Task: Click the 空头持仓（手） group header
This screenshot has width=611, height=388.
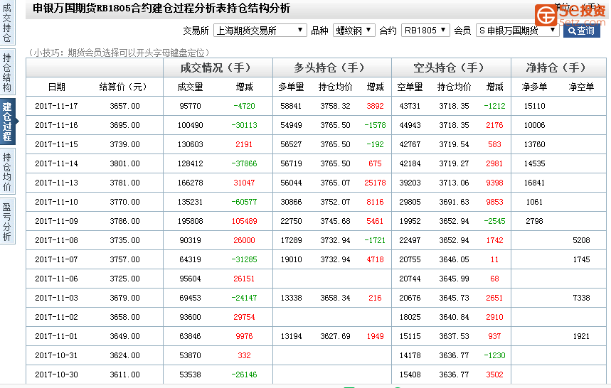Action: (x=451, y=68)
